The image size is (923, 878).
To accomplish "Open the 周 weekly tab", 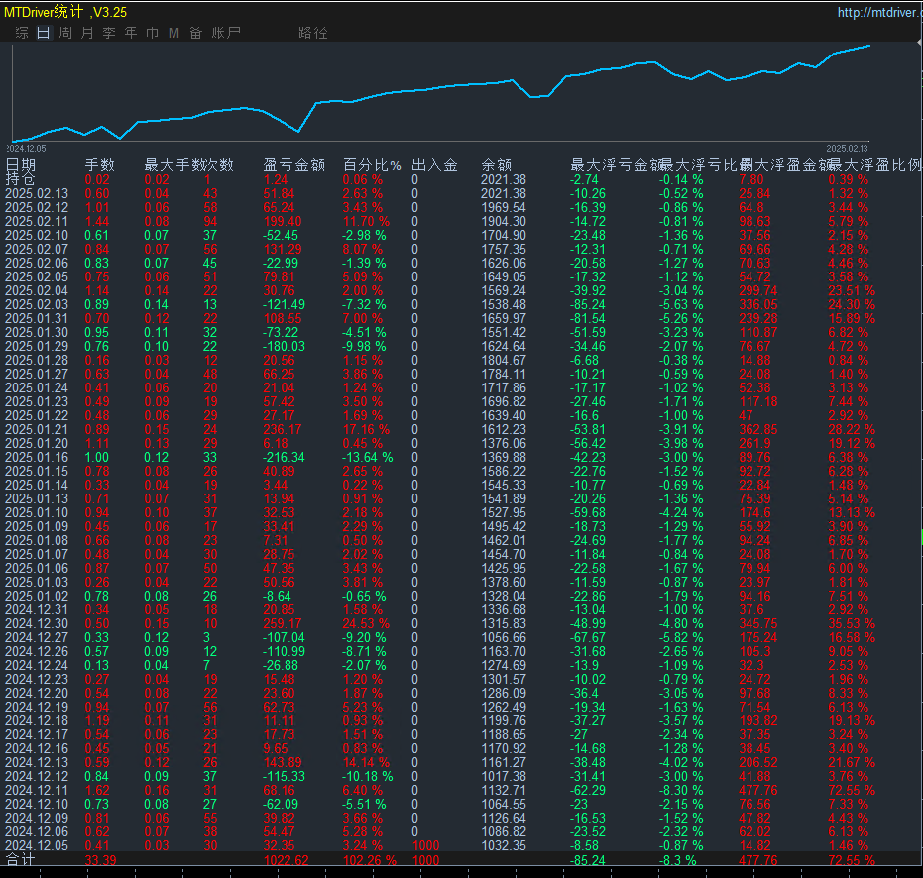I will tap(65, 33).
